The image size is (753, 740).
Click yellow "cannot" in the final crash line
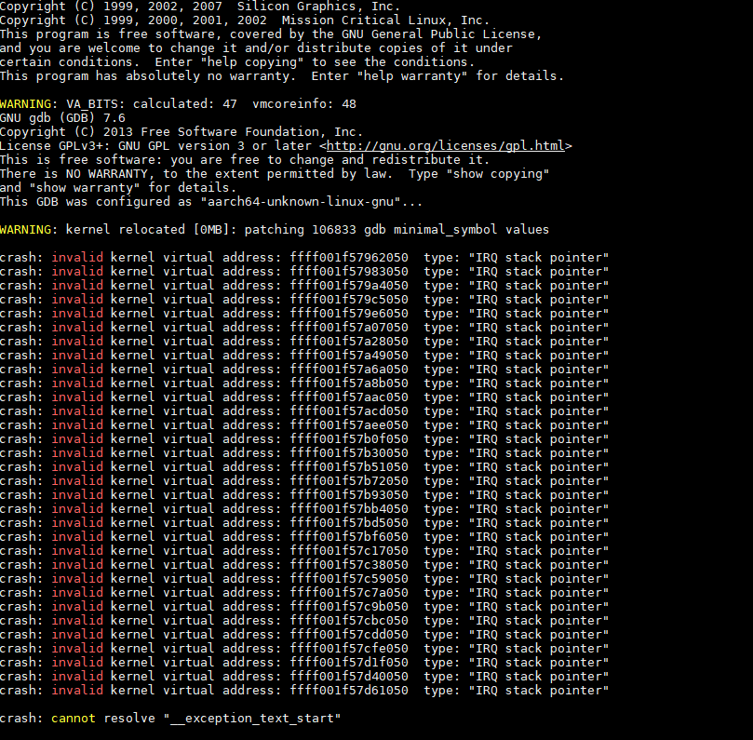[x=74, y=719]
